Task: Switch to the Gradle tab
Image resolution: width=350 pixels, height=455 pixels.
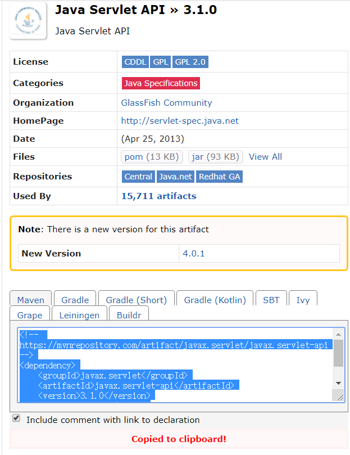Action: point(75,300)
